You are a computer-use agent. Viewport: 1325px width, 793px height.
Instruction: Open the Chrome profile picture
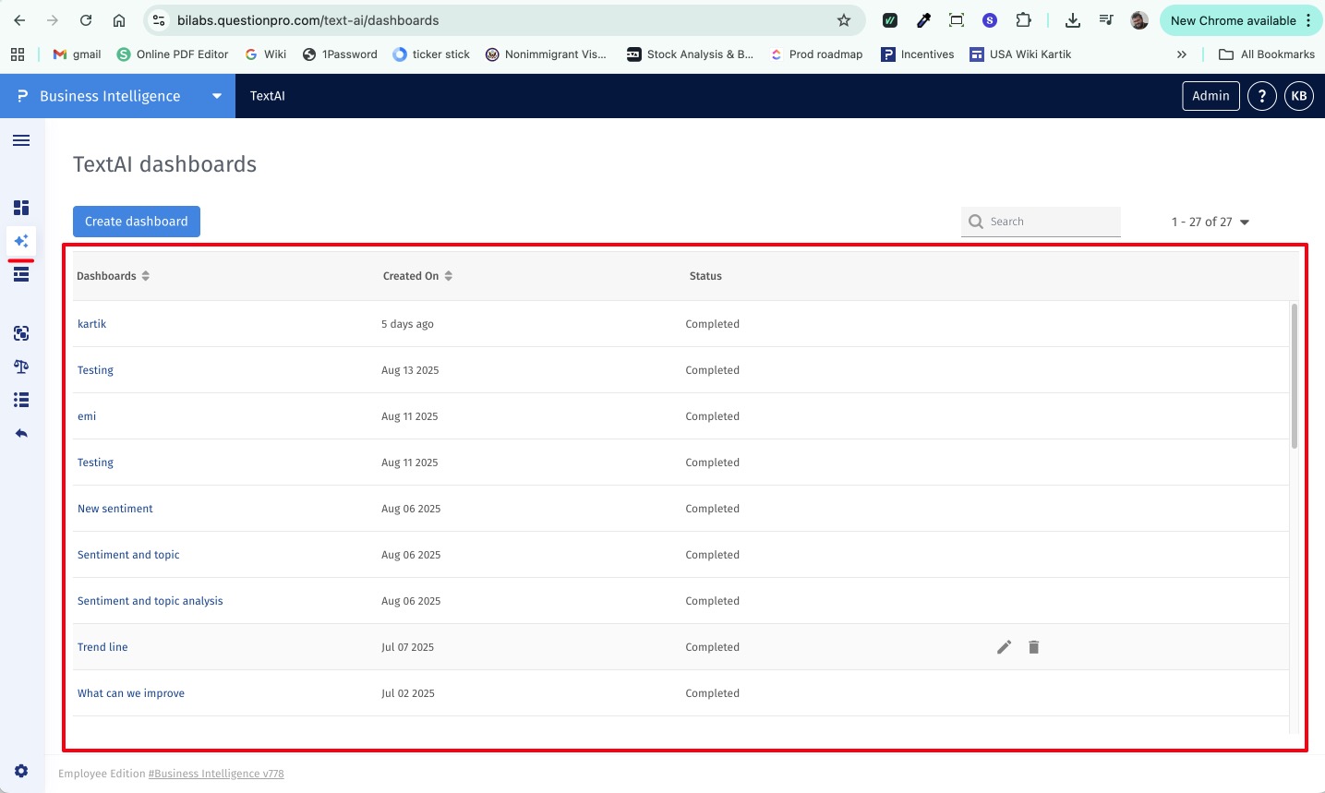[1139, 20]
